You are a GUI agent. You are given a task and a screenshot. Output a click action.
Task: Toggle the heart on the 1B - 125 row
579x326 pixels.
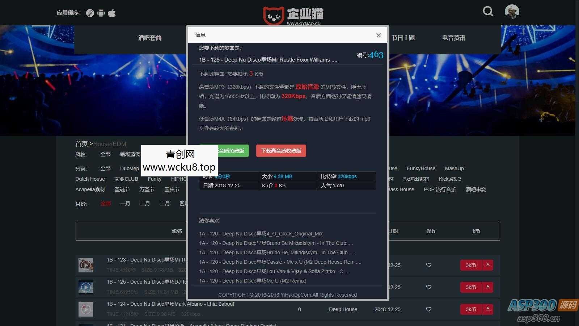pos(429,287)
